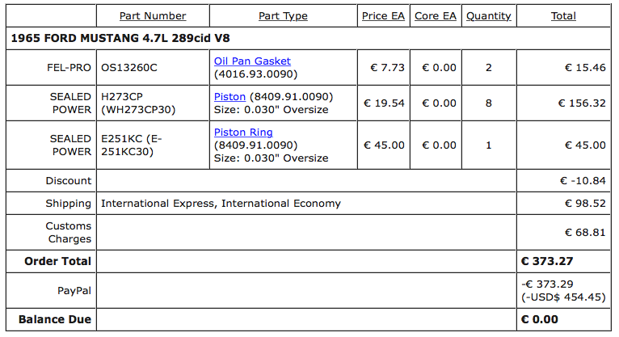Open the Piston Ring link
The width and height of the screenshot is (619, 337).
243,133
